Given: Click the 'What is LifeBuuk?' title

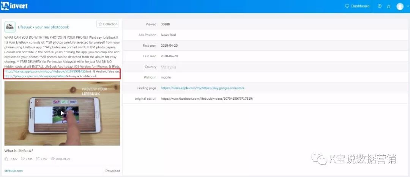Looking at the screenshot, I should point(19,150).
